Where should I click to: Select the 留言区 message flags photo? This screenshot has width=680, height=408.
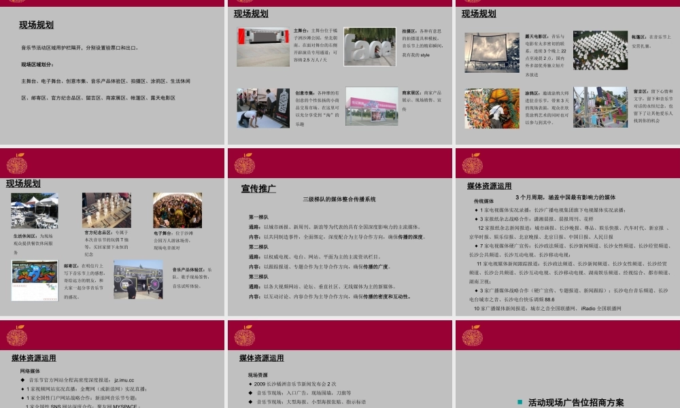[600, 107]
